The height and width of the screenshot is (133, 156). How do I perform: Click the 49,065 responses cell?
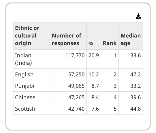[76, 86]
